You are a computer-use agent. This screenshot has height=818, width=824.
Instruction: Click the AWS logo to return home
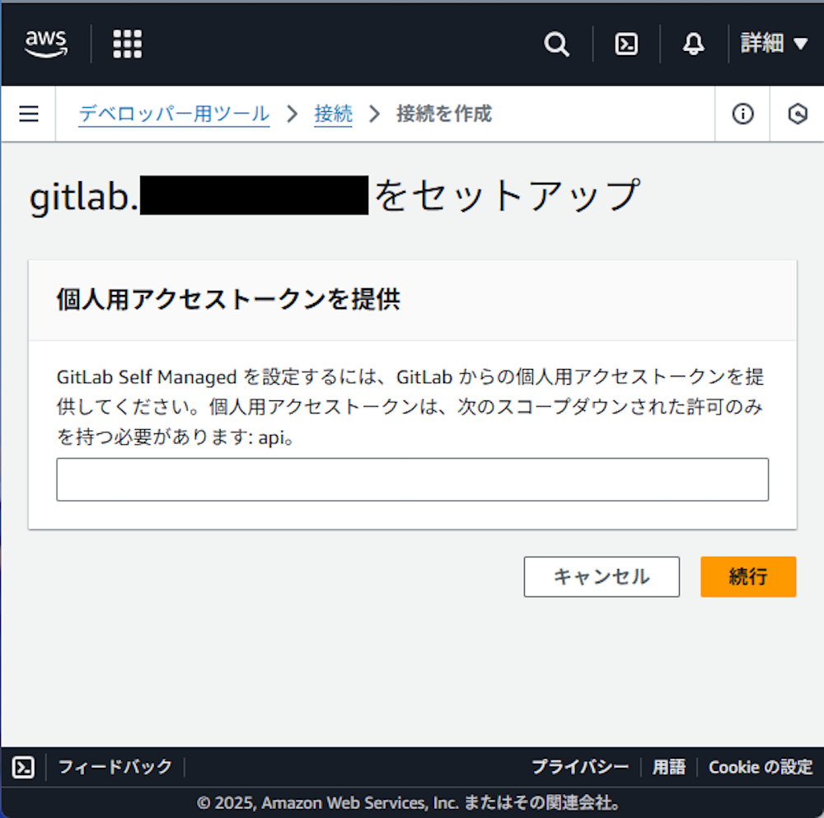coord(46,44)
